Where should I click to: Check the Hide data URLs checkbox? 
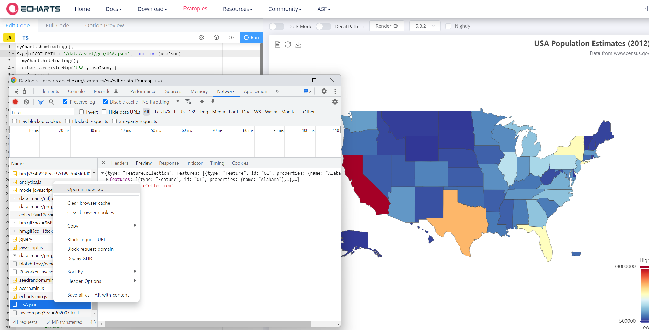click(104, 112)
